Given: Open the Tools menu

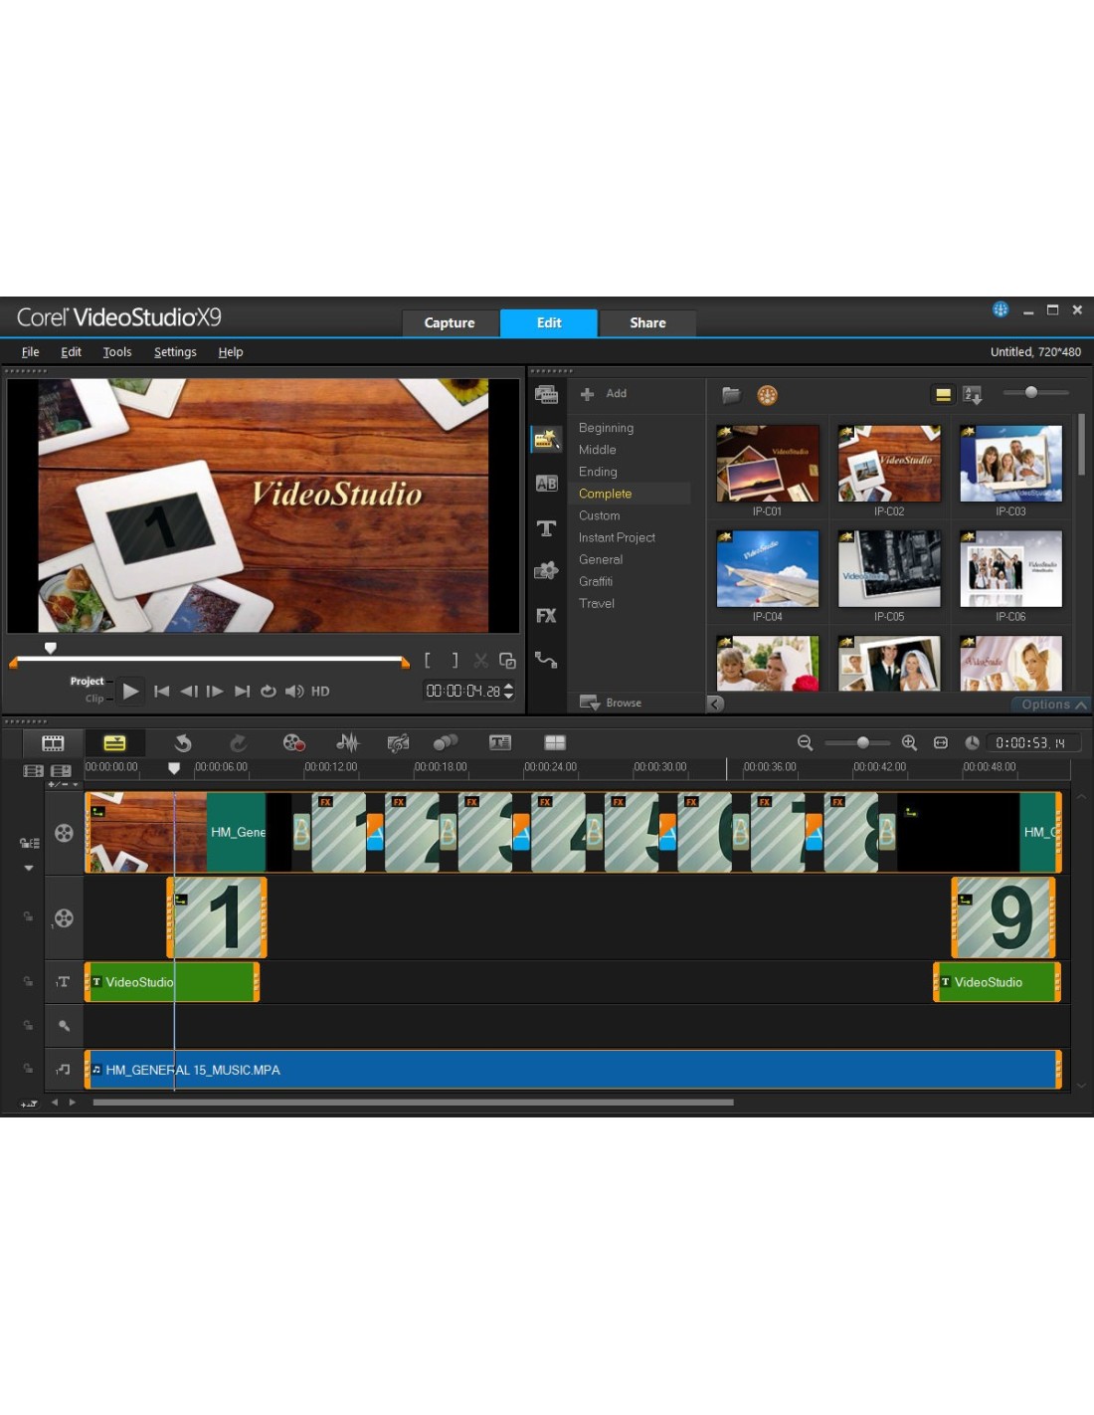Looking at the screenshot, I should point(117,352).
